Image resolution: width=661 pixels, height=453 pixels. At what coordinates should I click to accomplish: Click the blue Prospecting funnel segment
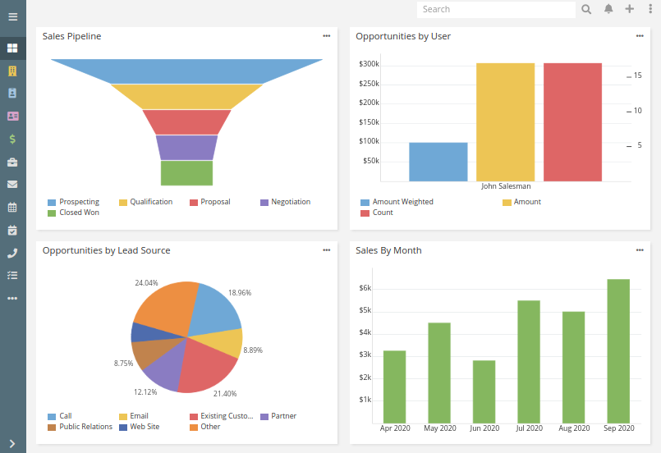[x=186, y=71]
